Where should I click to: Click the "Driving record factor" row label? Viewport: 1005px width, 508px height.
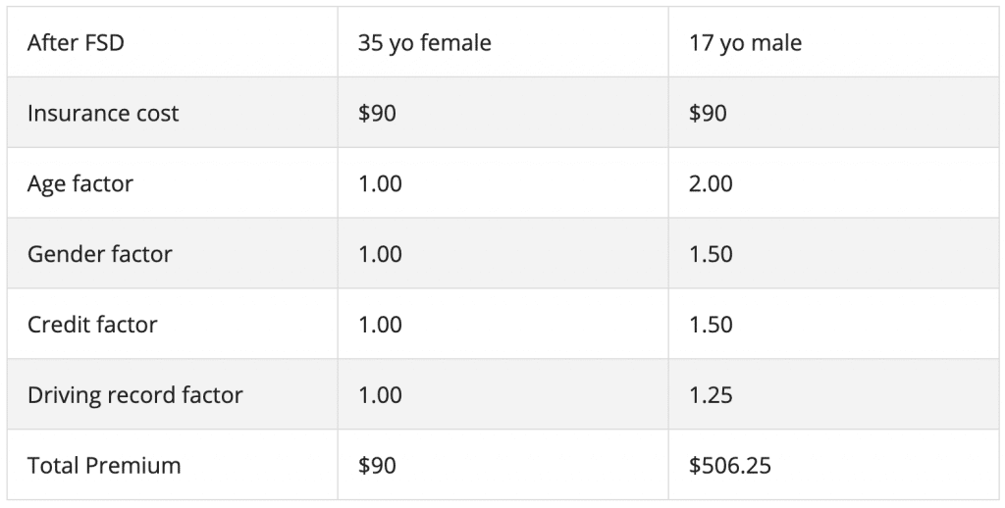coord(134,395)
